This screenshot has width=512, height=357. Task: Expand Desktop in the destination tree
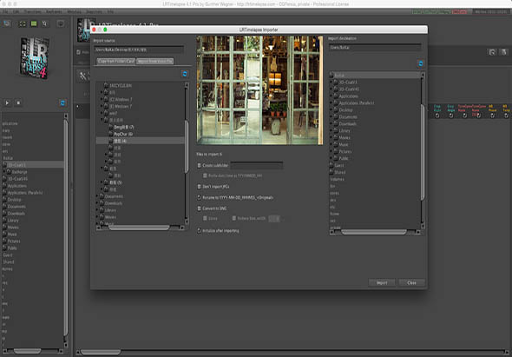pos(331,109)
